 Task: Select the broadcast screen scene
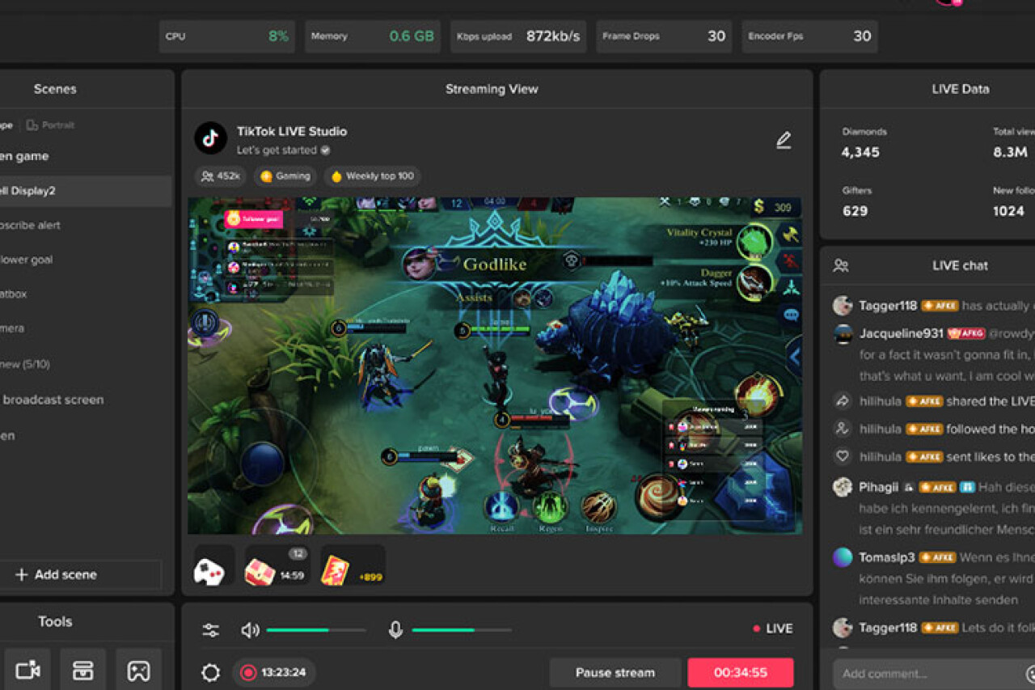pyautogui.click(x=53, y=400)
